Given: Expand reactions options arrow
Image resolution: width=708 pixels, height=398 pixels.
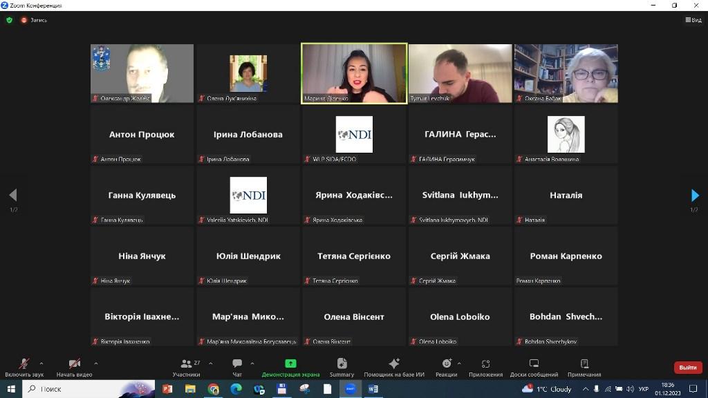Looking at the screenshot, I should pos(459,363).
